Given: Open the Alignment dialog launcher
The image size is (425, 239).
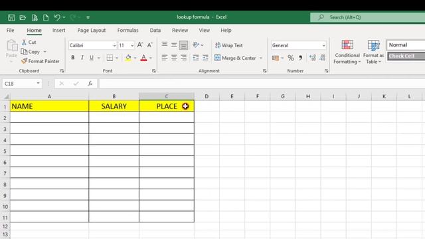Looking at the screenshot, I should (264, 71).
